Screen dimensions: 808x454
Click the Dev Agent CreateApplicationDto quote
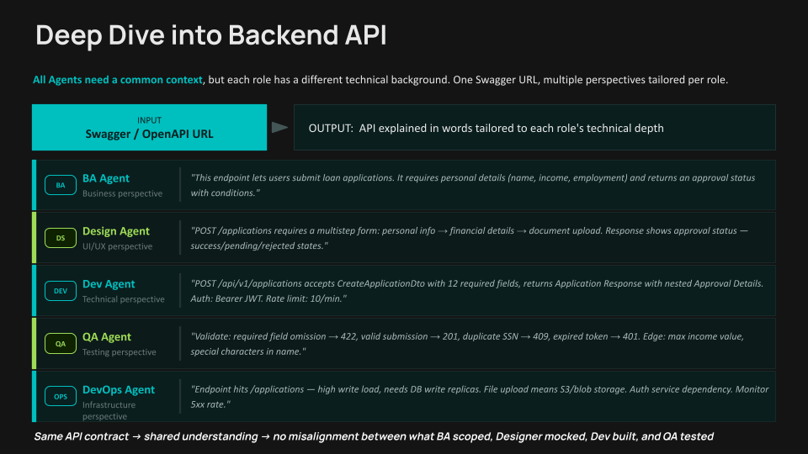[x=476, y=291]
